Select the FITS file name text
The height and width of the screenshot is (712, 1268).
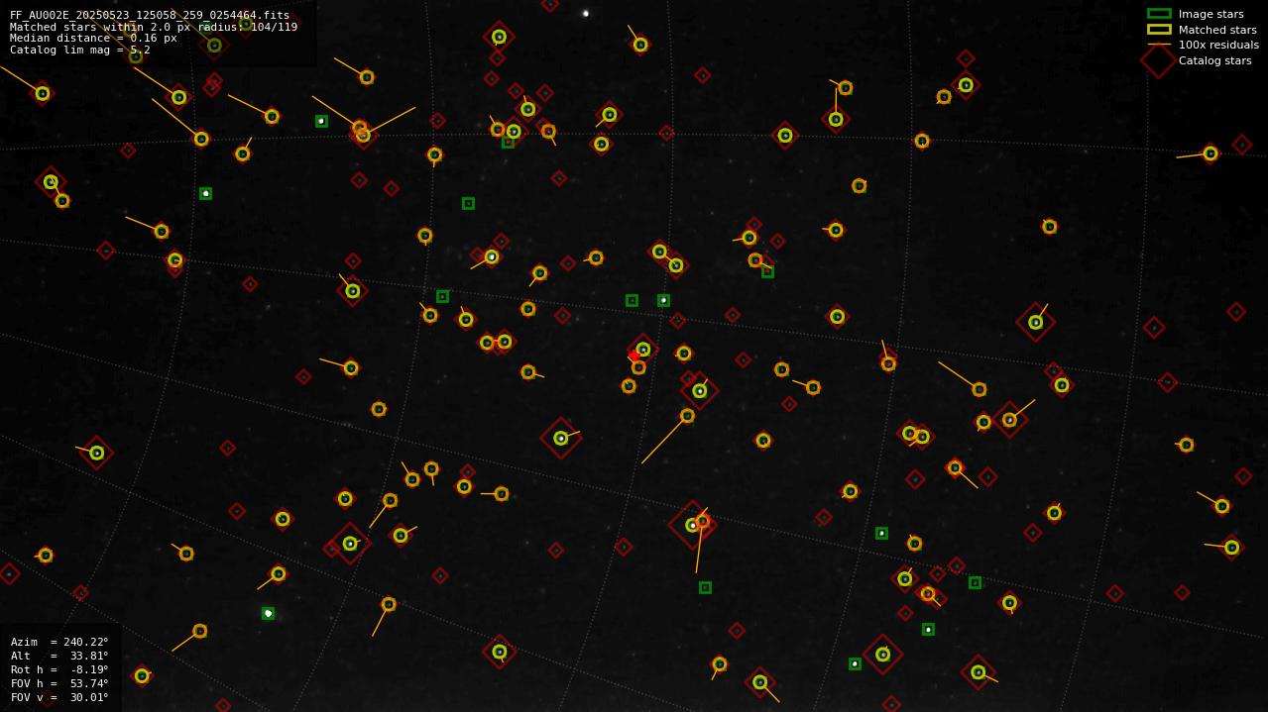[150, 16]
